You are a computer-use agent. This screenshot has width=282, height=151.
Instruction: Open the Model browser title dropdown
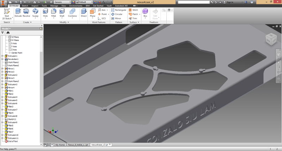(x=6, y=29)
